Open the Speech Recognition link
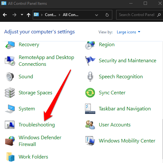The image size is (163, 163). point(121,77)
